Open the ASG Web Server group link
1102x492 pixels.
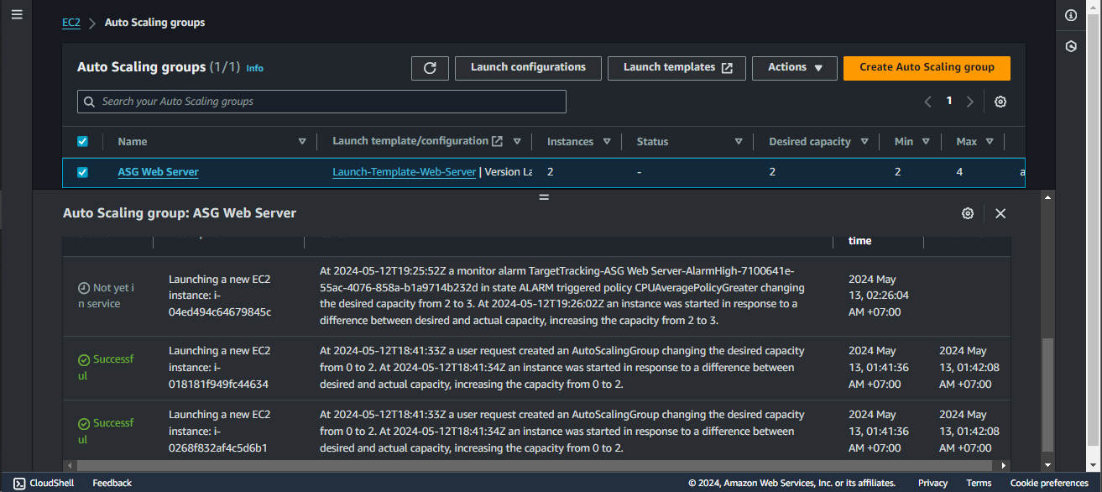click(x=158, y=172)
